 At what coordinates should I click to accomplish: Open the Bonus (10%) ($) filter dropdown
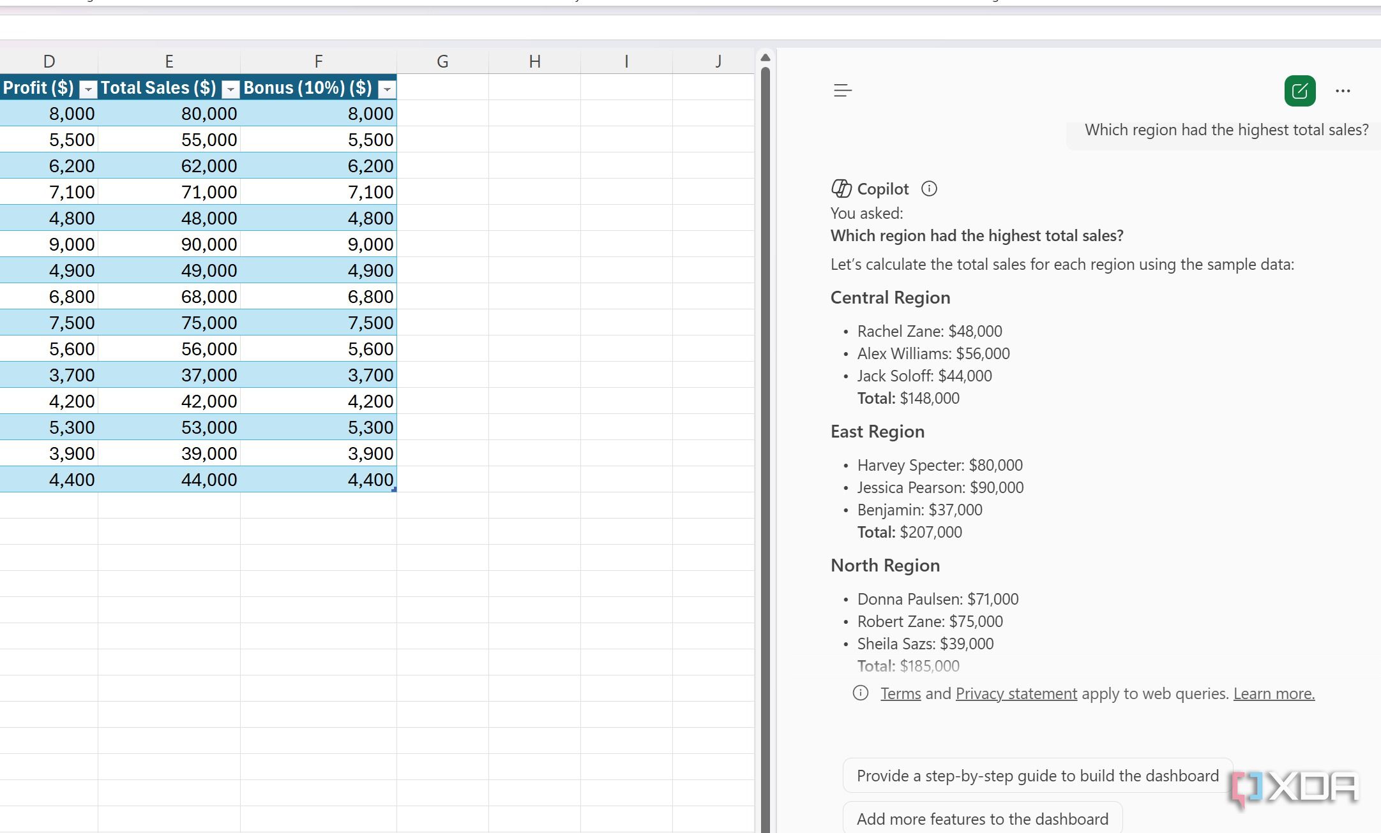click(x=386, y=90)
